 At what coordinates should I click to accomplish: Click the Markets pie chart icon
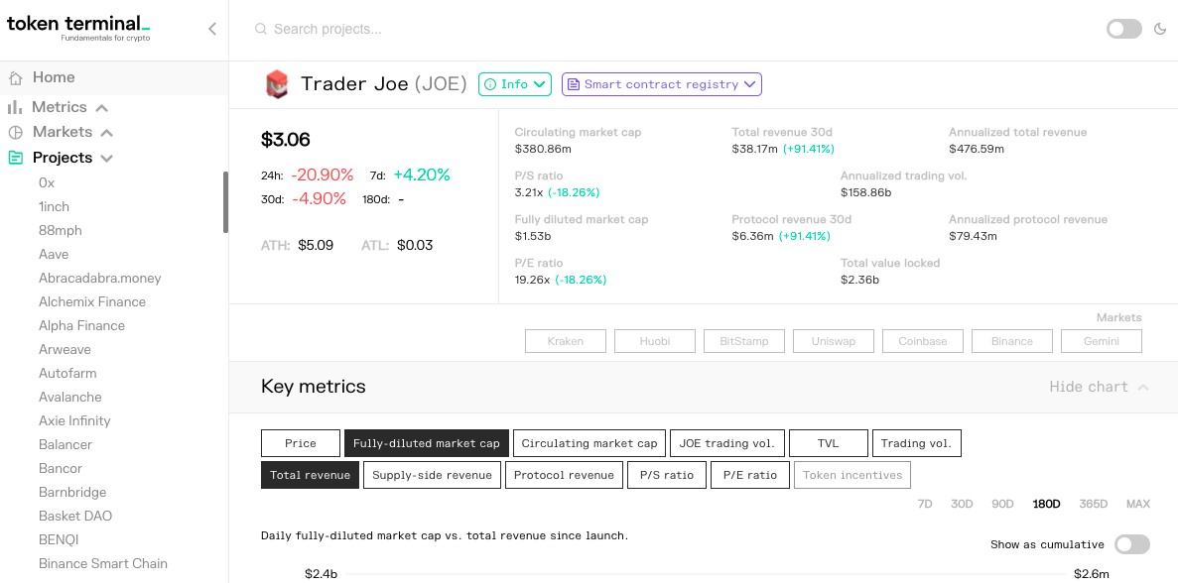15,132
